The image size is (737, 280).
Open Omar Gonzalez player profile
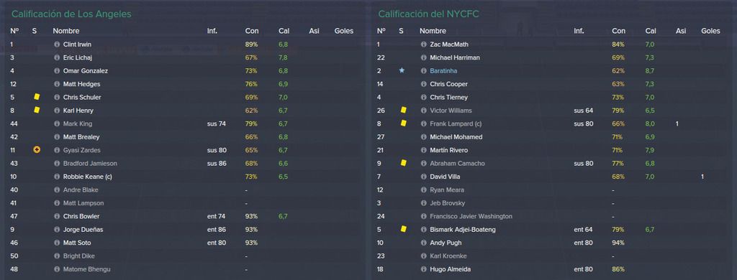click(86, 71)
